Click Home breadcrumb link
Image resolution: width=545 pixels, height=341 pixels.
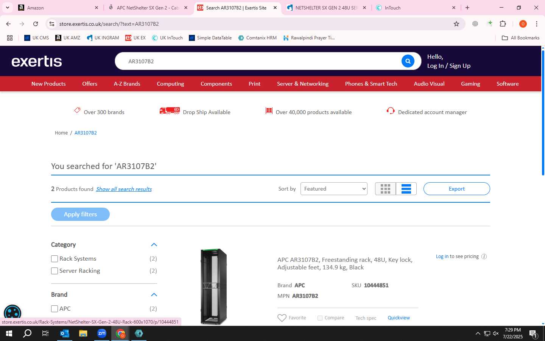(61, 133)
